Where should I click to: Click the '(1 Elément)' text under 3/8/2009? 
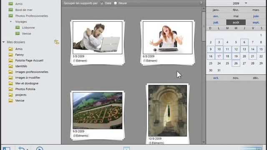(x=80, y=61)
